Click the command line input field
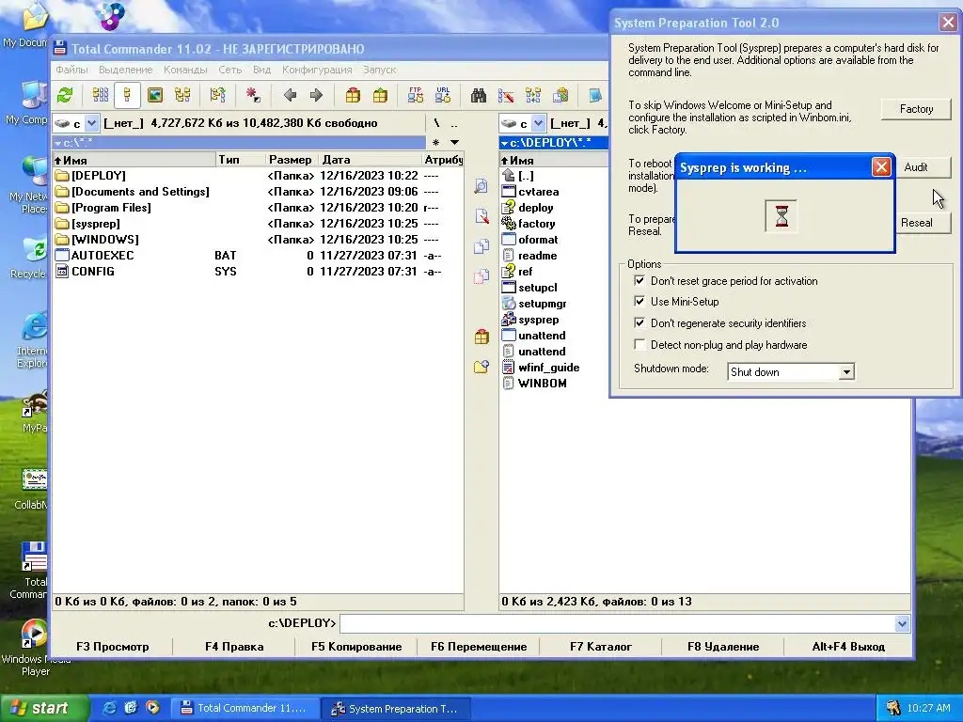 (x=617, y=624)
